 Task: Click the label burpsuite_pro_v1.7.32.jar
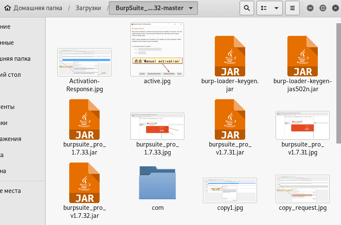[84, 212]
